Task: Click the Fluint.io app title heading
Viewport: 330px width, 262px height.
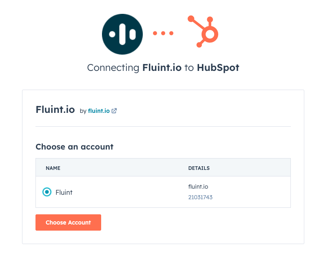Action: (x=55, y=110)
